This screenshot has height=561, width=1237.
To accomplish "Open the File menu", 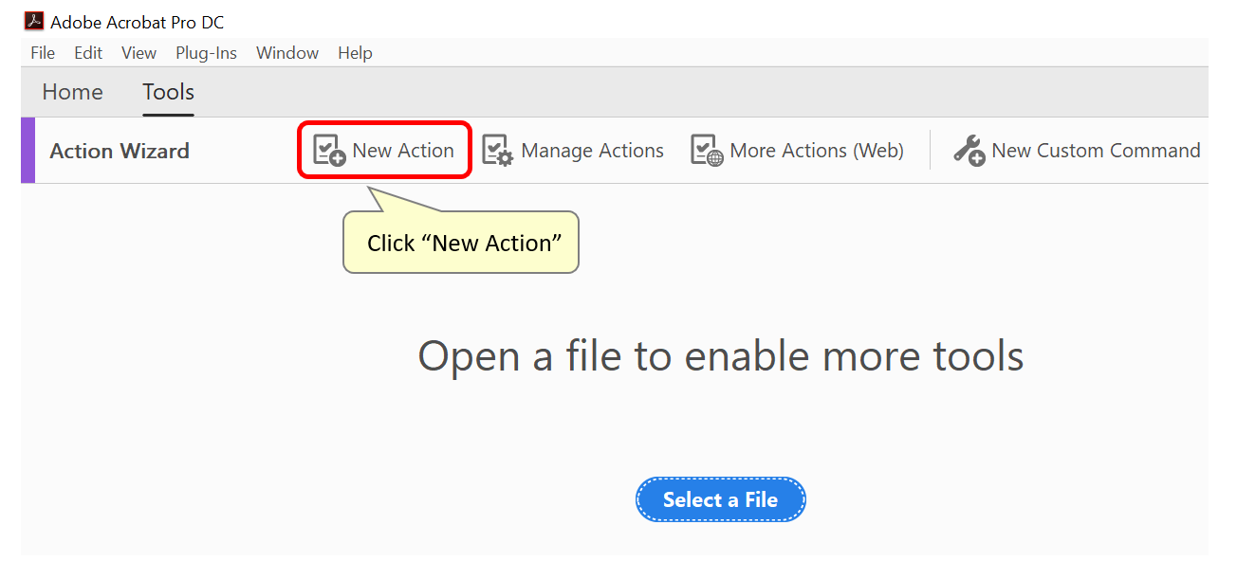I will point(42,53).
